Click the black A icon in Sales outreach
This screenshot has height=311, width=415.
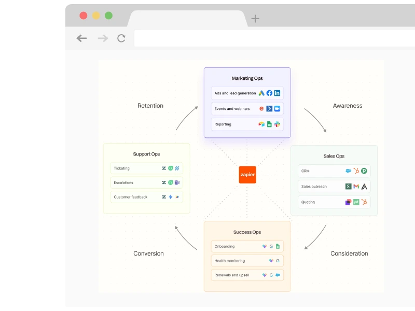[x=364, y=187]
